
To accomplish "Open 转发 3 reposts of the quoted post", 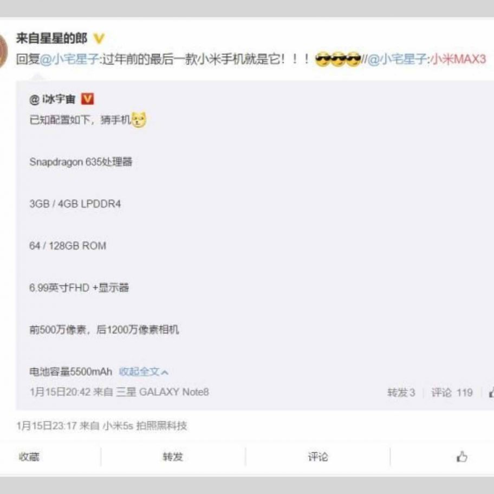I will [x=401, y=393].
